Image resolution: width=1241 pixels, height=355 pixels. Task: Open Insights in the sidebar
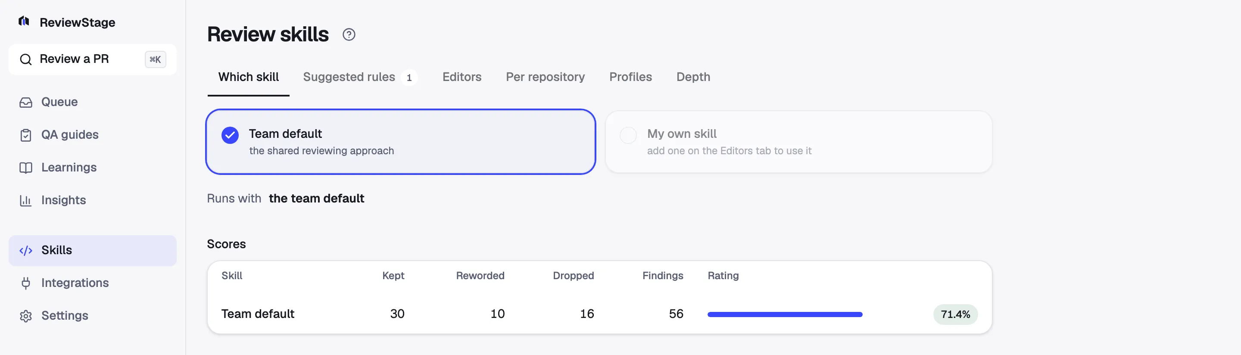(x=93, y=200)
